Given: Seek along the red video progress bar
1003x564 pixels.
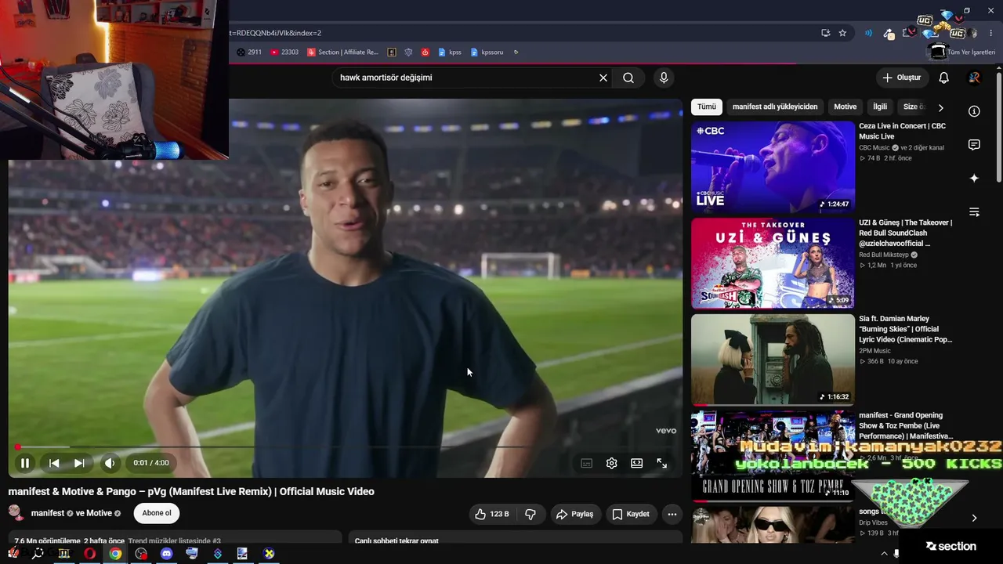Looking at the screenshot, I should pyautogui.click(x=345, y=447).
